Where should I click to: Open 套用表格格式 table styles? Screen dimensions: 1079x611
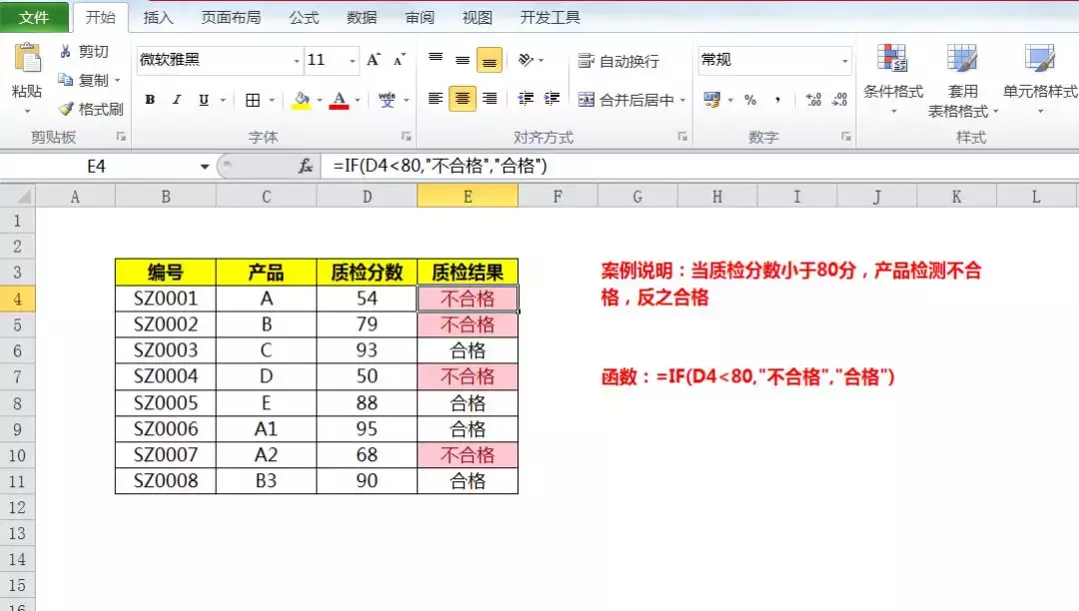tap(962, 80)
